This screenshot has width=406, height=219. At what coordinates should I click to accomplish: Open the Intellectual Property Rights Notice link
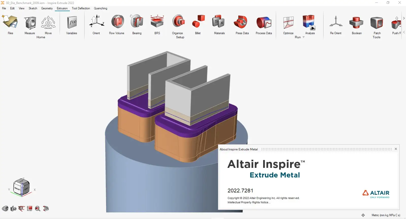click(x=249, y=202)
